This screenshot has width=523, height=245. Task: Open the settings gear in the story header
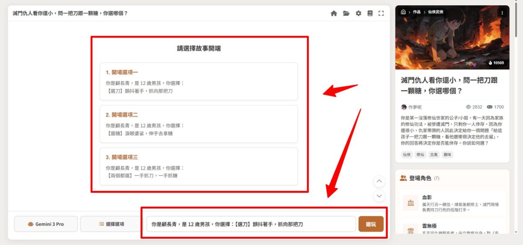358,14
